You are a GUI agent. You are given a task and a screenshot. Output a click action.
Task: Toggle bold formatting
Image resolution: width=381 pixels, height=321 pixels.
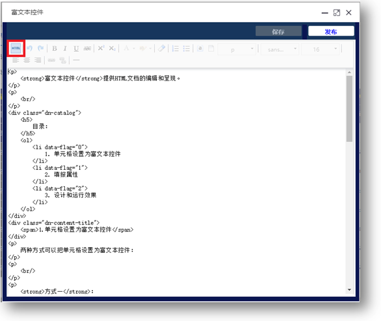[x=55, y=49]
